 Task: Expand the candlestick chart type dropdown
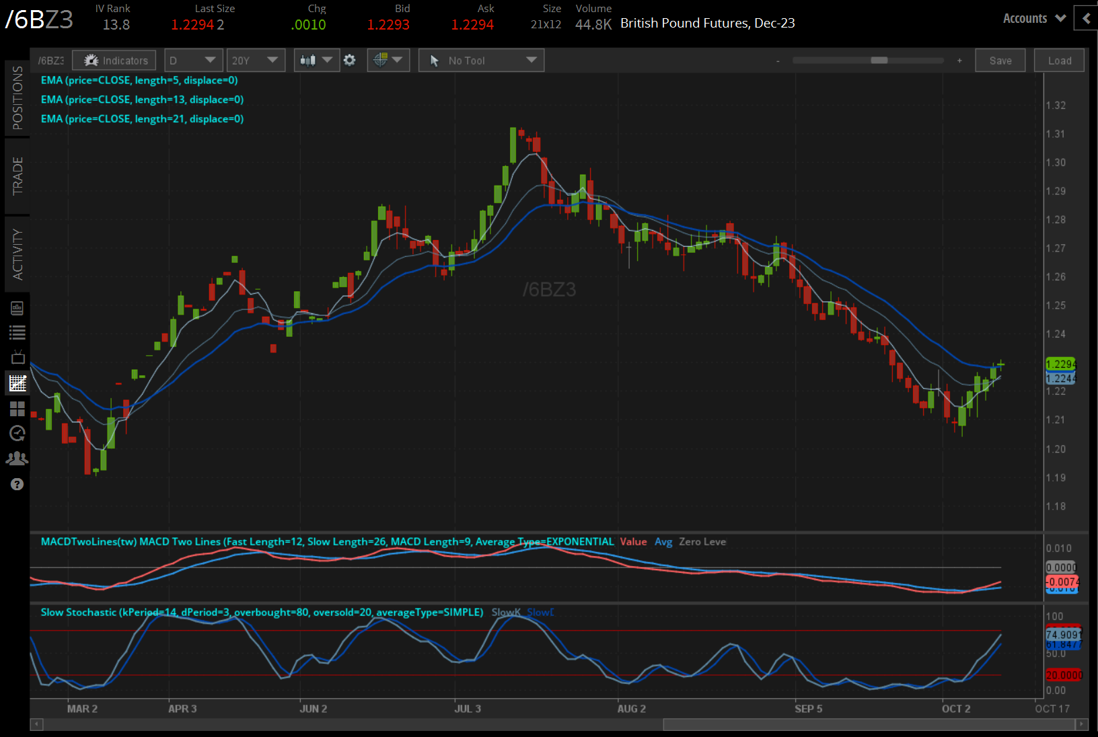pyautogui.click(x=316, y=61)
